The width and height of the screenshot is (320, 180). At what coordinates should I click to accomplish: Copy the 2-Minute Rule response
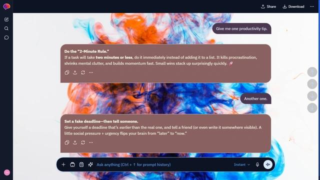point(67,72)
